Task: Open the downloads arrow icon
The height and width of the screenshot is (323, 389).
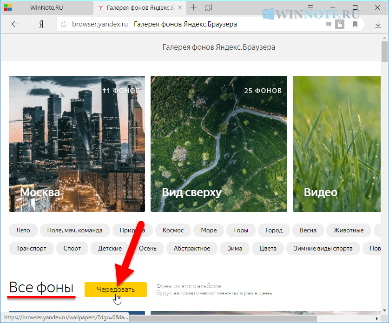Action: click(x=378, y=24)
